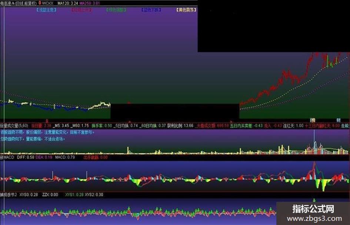Select the blue 蓝色下跌 legend label
350x225 pixels.
151,10
